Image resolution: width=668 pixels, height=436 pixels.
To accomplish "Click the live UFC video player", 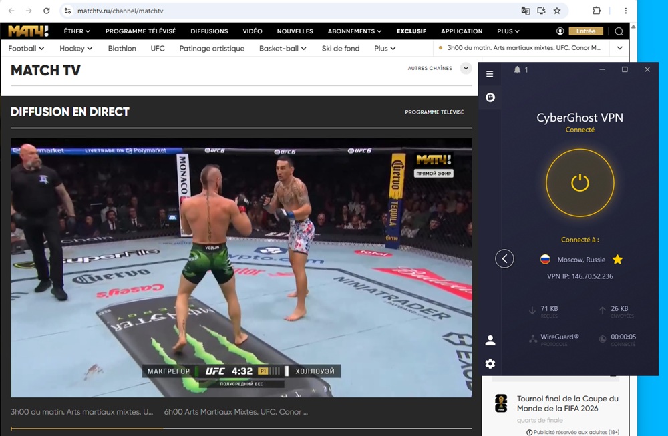I will pos(241,267).
